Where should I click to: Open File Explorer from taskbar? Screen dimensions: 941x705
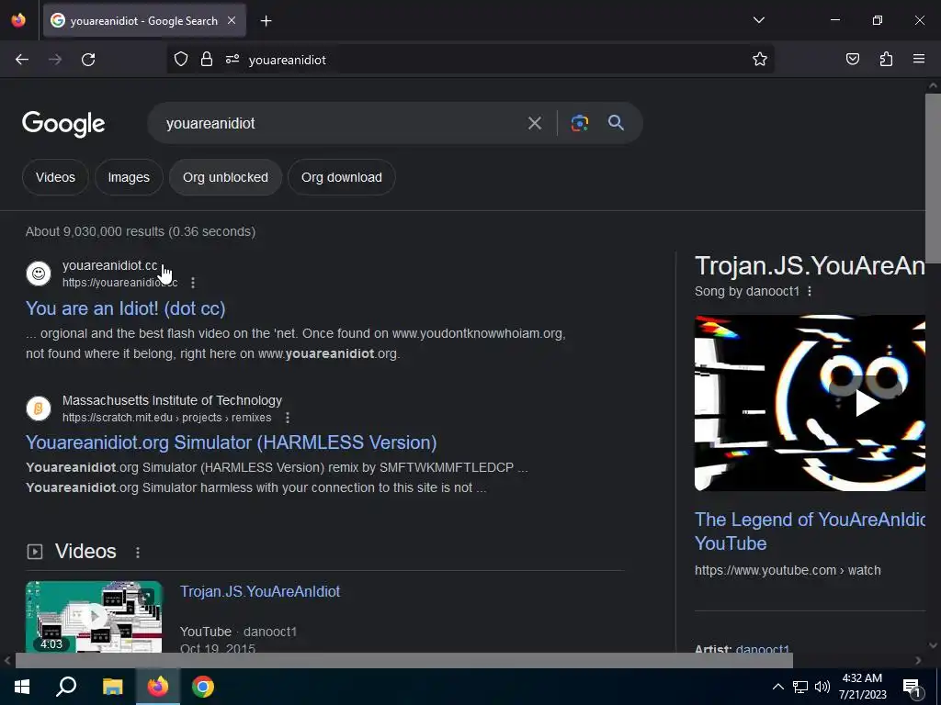[x=112, y=687]
